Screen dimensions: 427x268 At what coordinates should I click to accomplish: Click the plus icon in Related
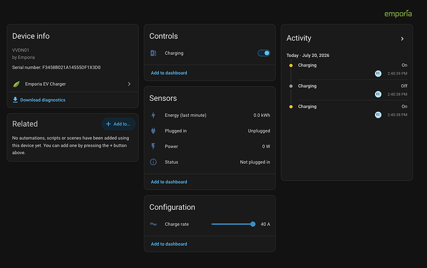click(x=108, y=124)
